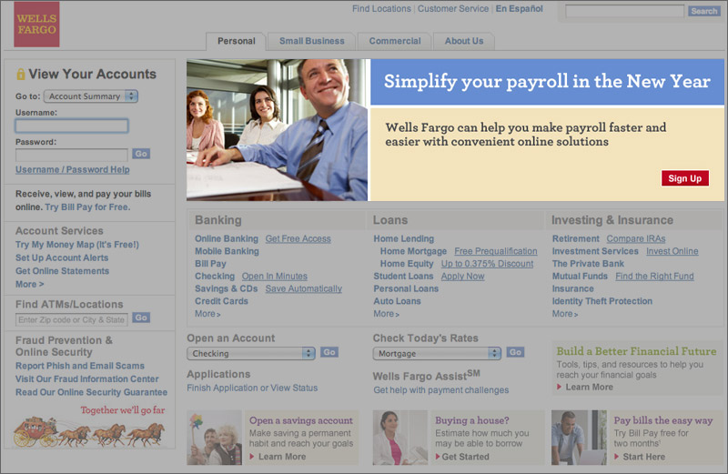728x474 pixels.
Task: Click Save Automatically
Action: coord(304,288)
